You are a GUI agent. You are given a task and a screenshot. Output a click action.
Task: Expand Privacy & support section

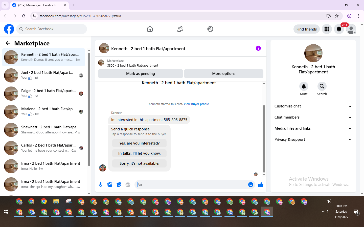coord(313,139)
